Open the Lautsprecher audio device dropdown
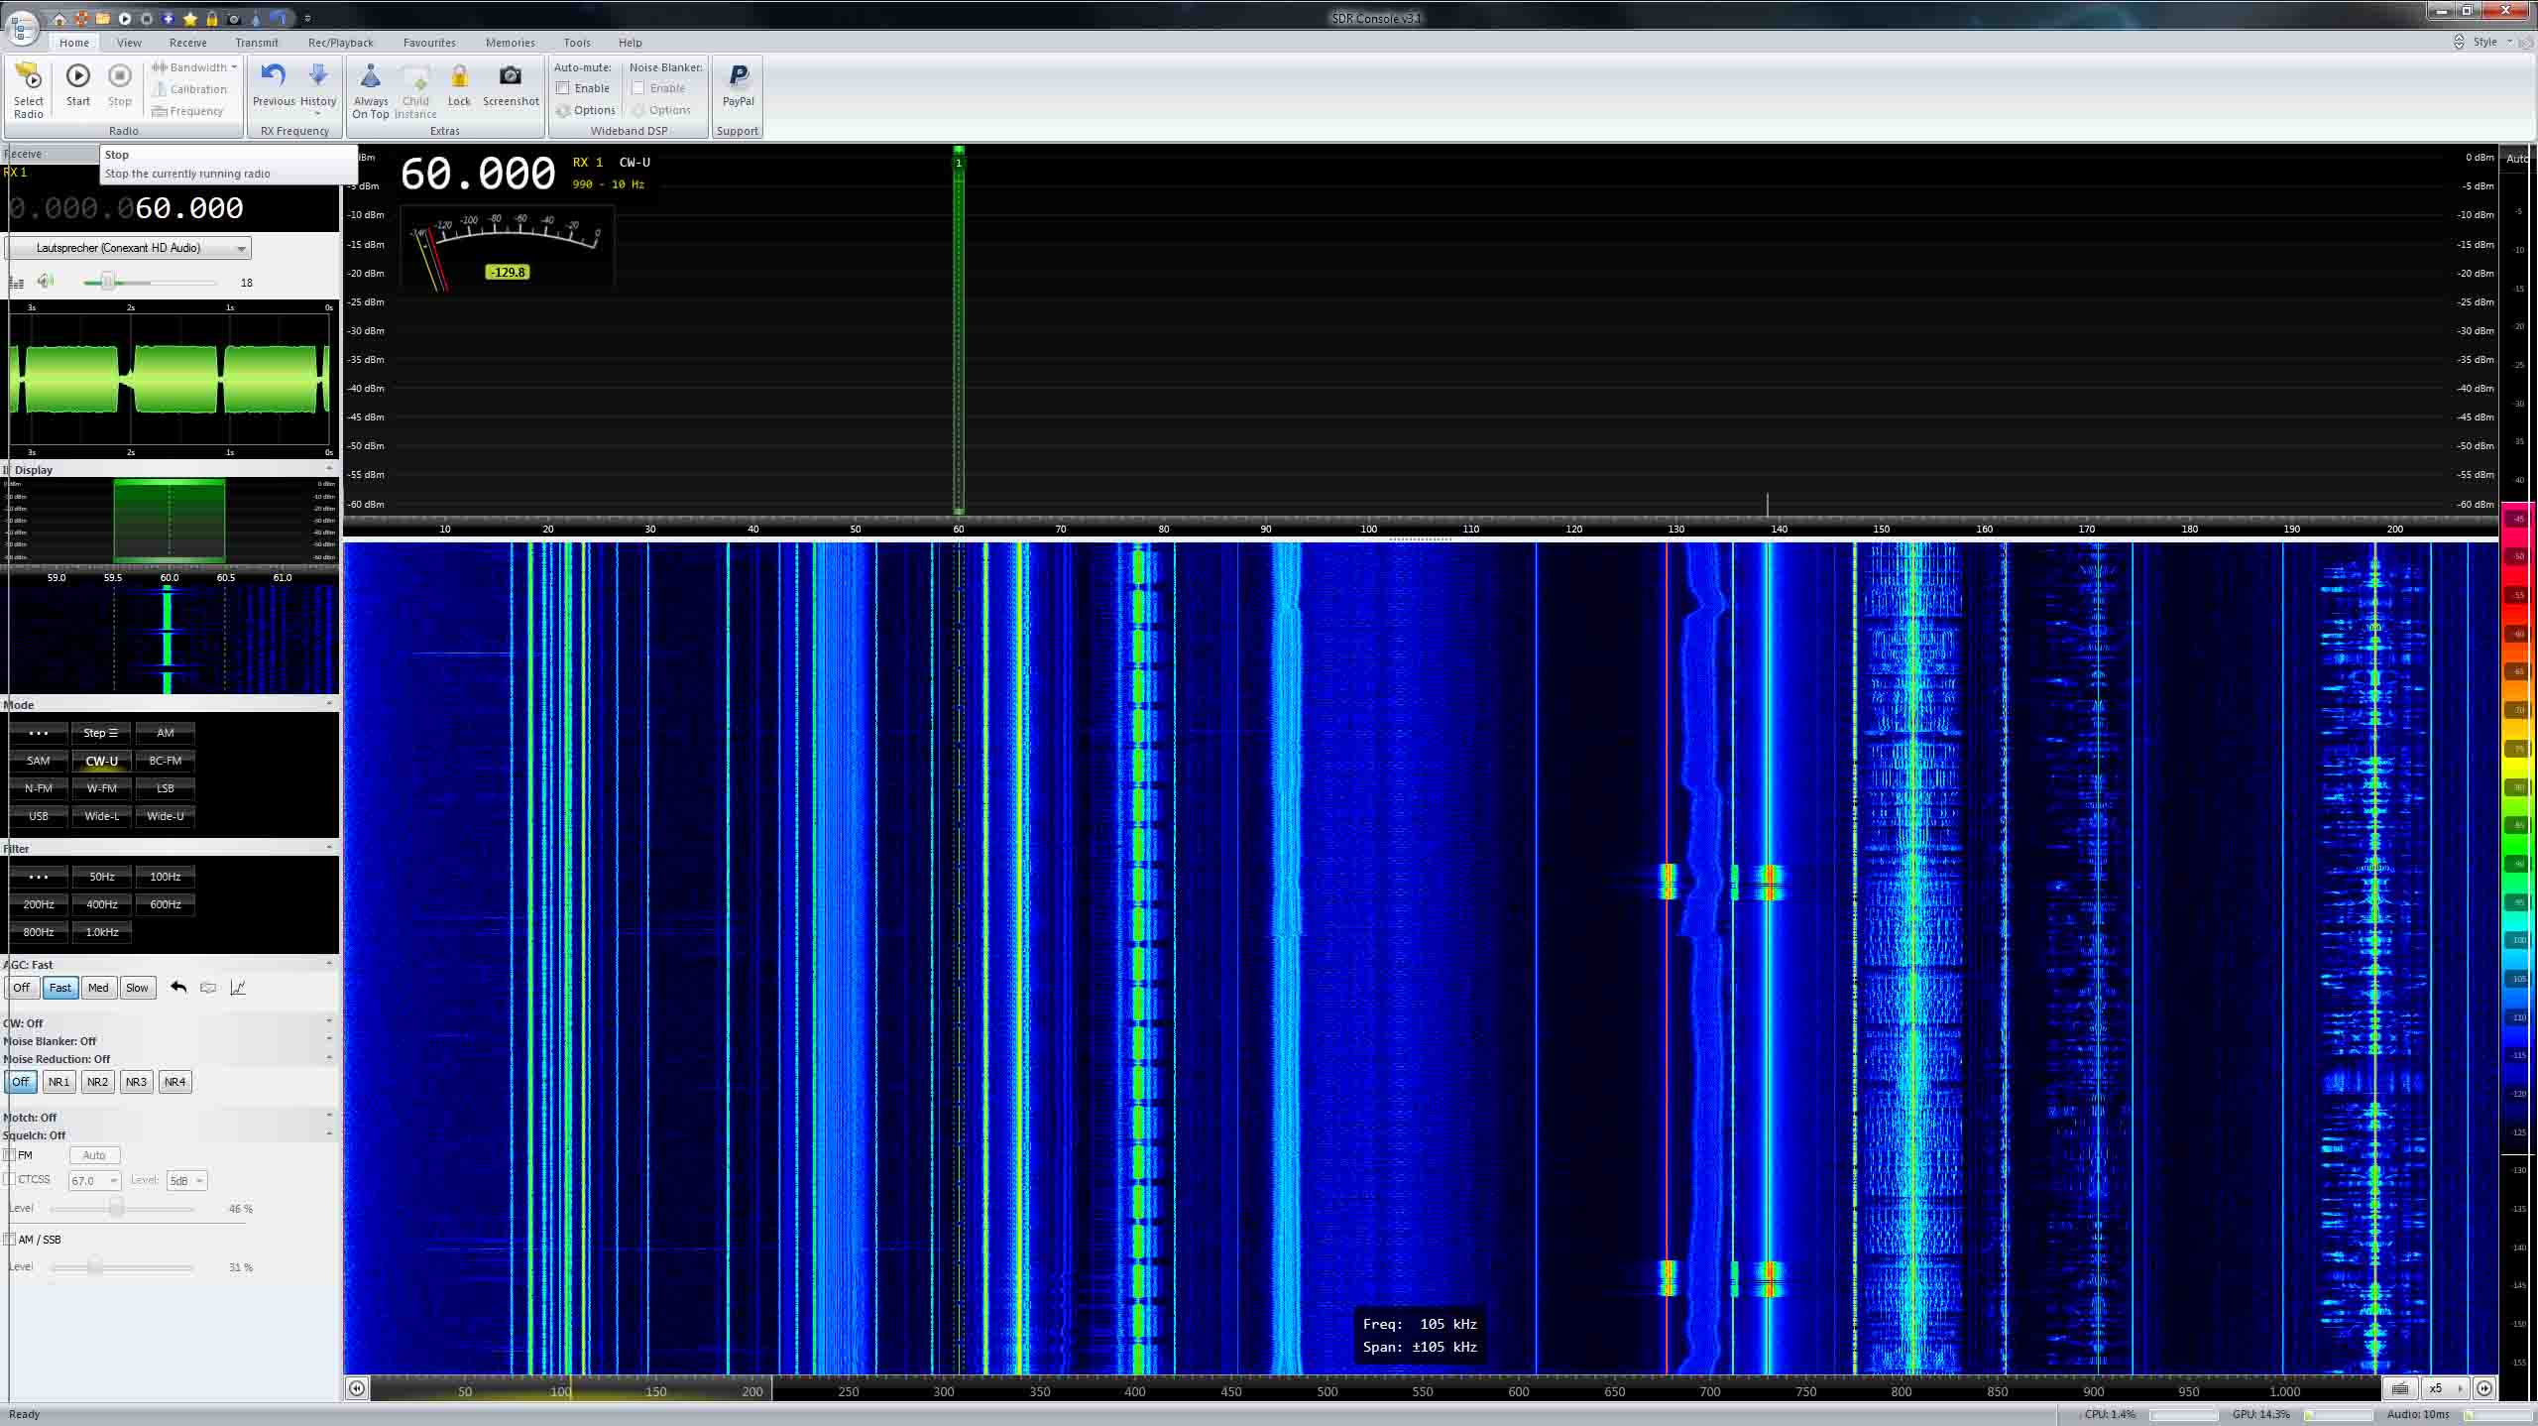This screenshot has height=1426, width=2538. 129,248
